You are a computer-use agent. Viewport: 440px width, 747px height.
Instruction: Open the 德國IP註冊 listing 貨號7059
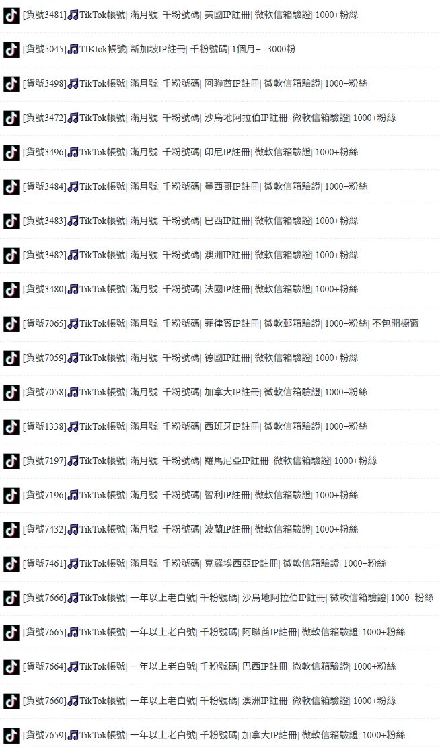click(190, 358)
